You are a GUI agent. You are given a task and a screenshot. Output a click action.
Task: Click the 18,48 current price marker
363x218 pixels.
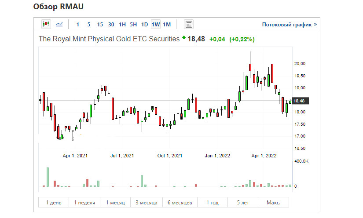click(300, 101)
